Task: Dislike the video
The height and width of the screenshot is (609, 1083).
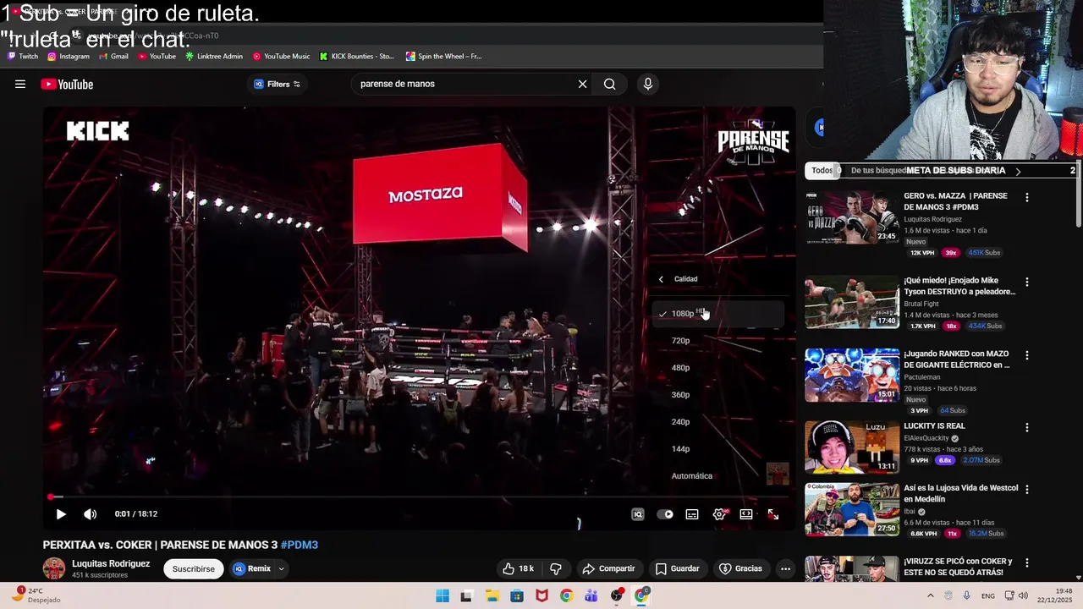Action: [556, 568]
